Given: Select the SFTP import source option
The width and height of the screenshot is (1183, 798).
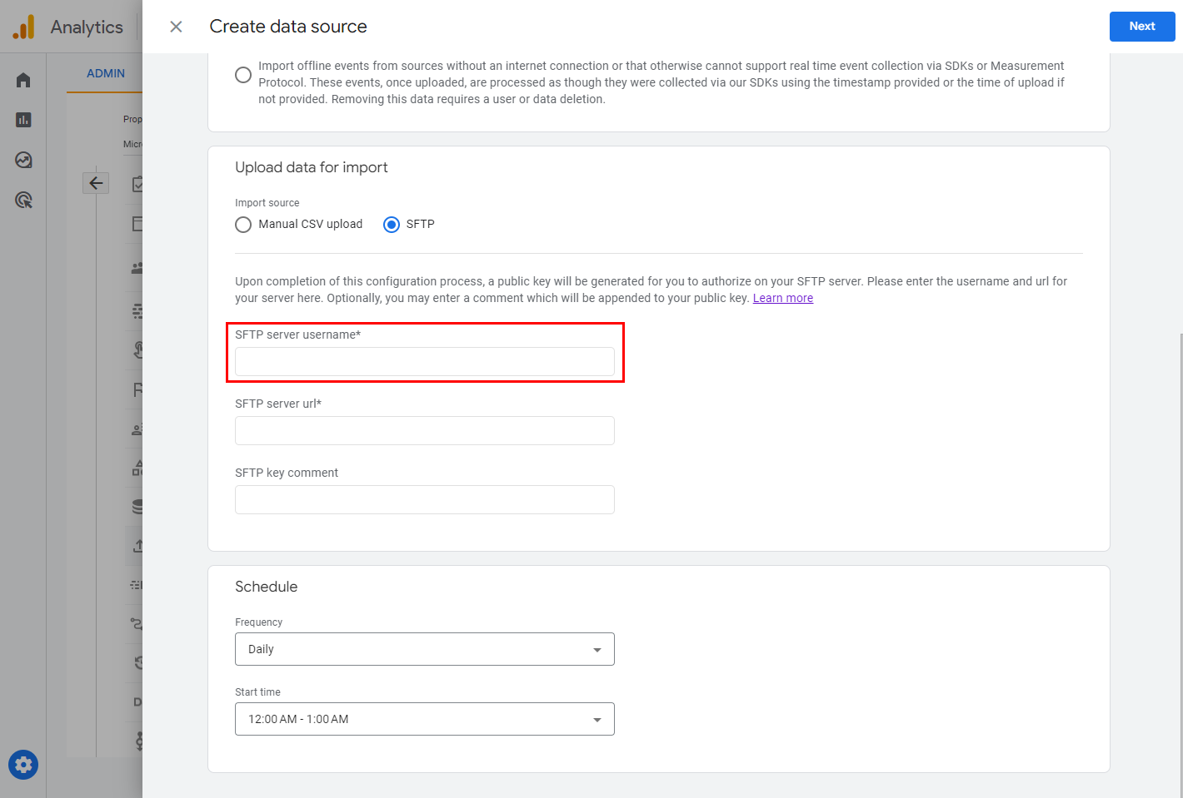Looking at the screenshot, I should (392, 225).
